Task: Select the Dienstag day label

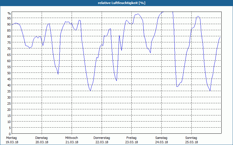Action: pos(41,138)
